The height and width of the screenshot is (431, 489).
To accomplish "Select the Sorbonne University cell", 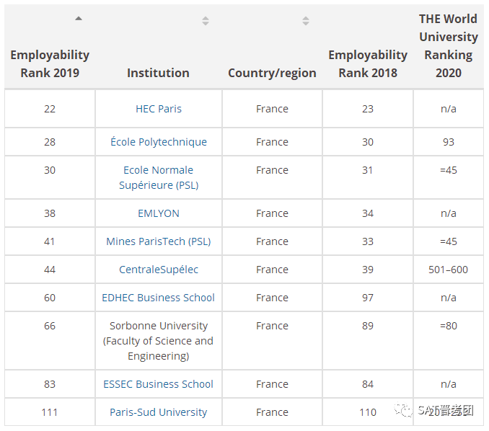I will 159,341.
